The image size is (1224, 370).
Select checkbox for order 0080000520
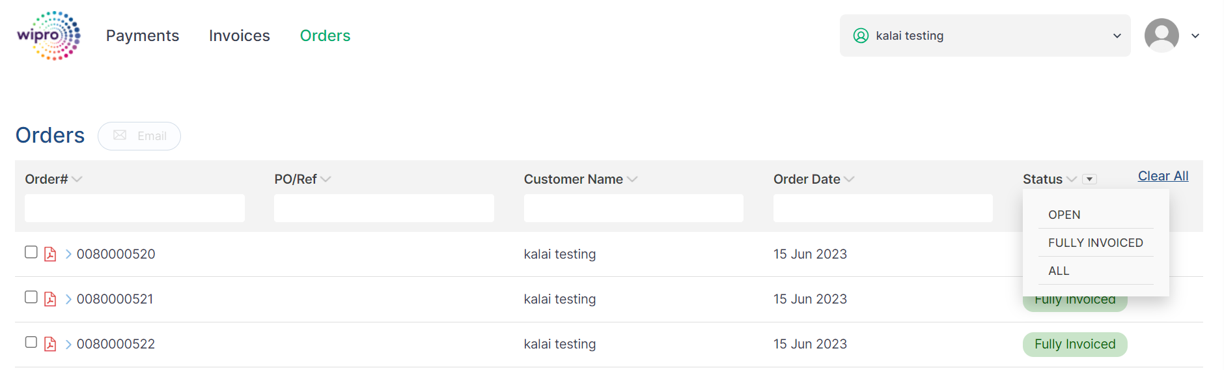[x=31, y=252]
